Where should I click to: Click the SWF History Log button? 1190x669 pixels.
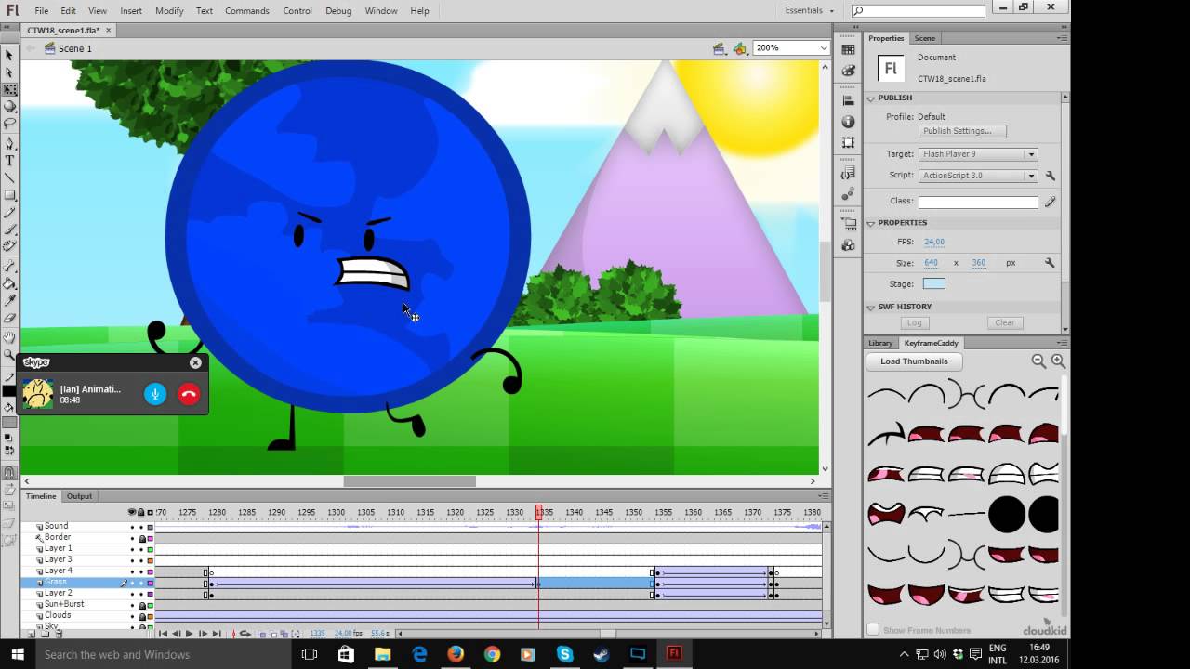click(x=915, y=322)
